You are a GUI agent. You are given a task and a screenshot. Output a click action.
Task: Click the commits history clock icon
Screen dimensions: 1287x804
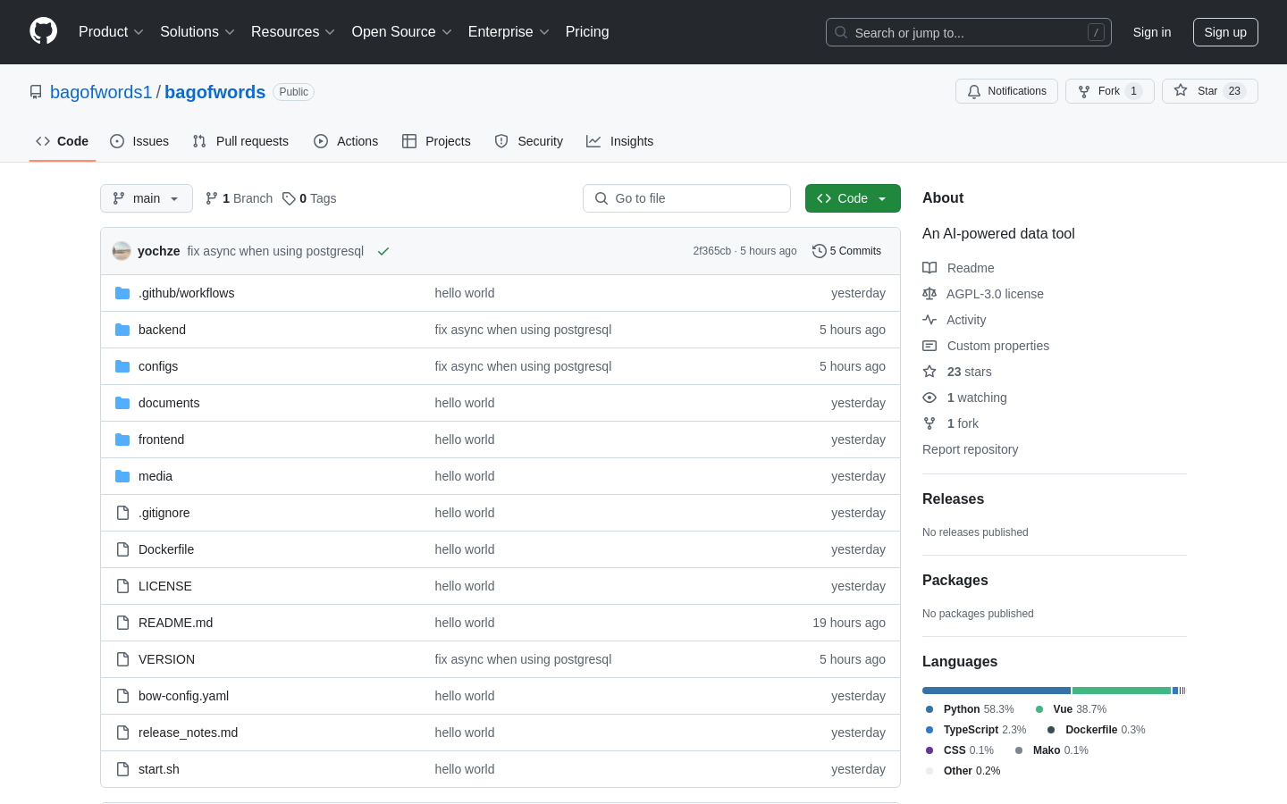click(x=819, y=251)
